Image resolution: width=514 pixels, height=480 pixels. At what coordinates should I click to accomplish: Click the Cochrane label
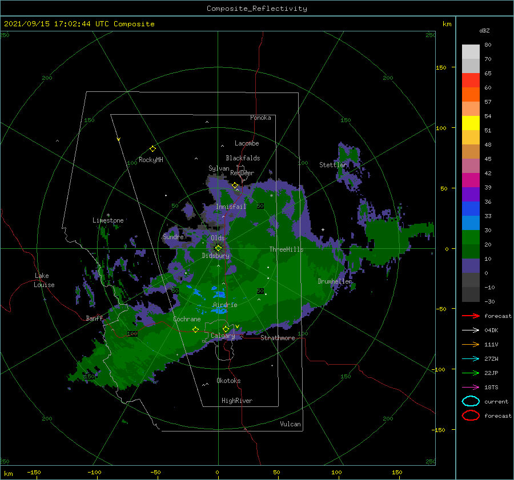pos(187,319)
